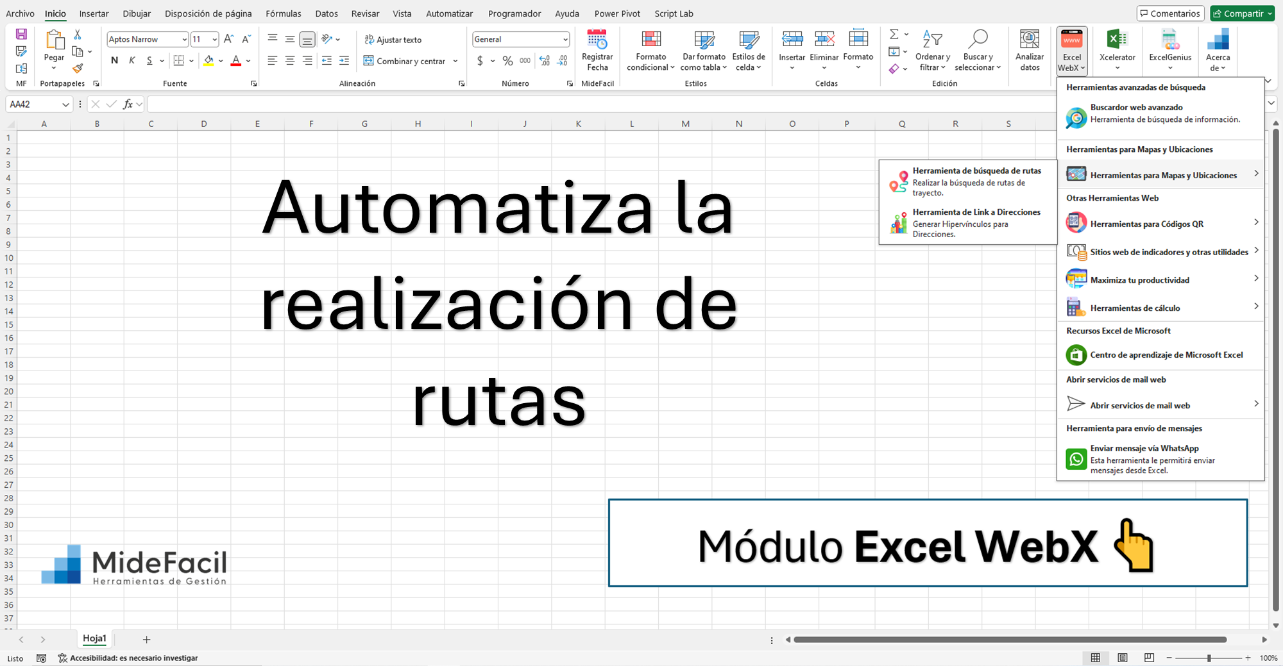
Task: Click the zoom out minus button
Action: [x=1169, y=658]
